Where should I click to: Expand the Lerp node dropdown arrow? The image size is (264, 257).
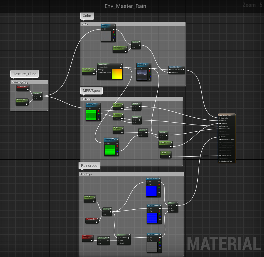tap(177, 203)
